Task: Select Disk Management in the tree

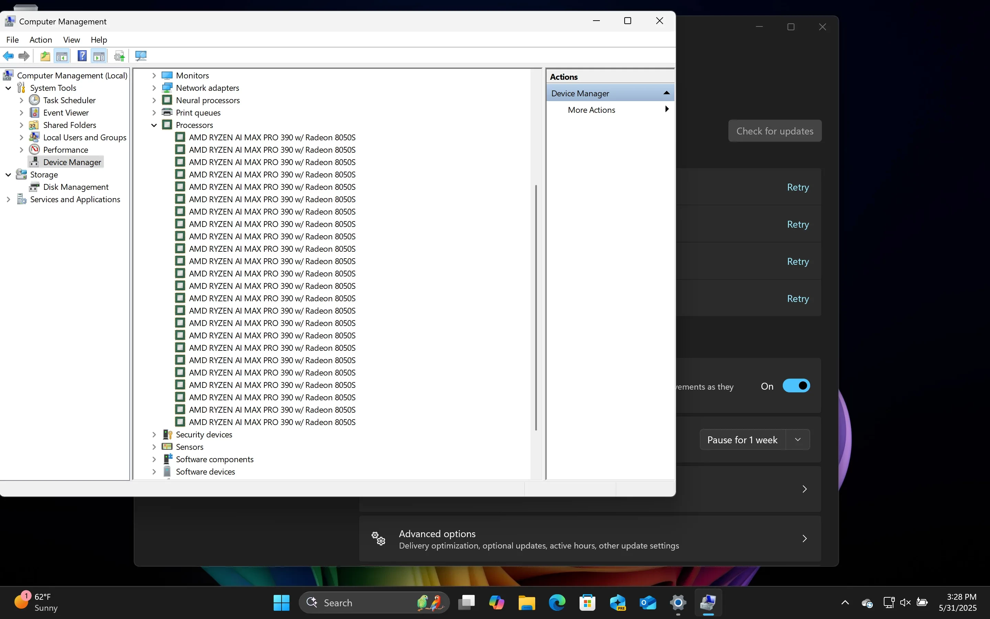Action: click(76, 187)
